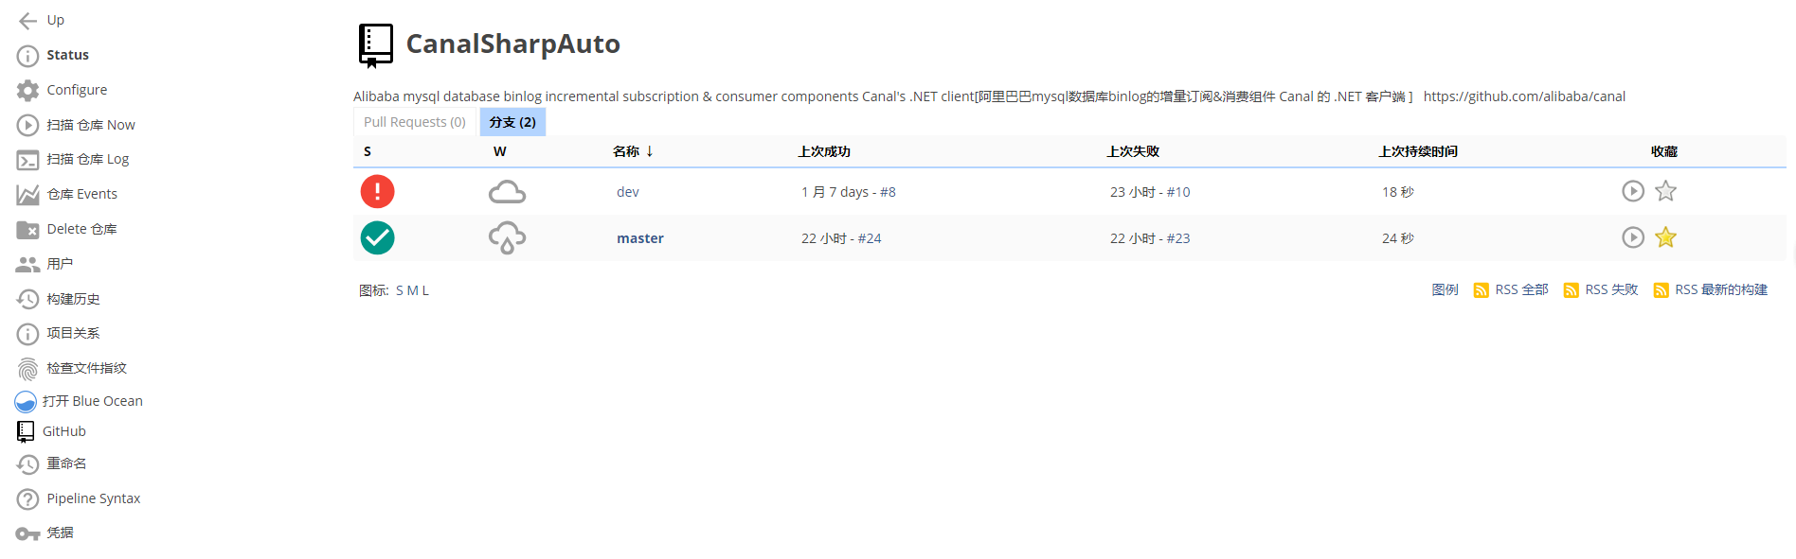Click dev's last failure cell 23 小时 - #10
Screen dimensions: 1796x559
(1150, 192)
